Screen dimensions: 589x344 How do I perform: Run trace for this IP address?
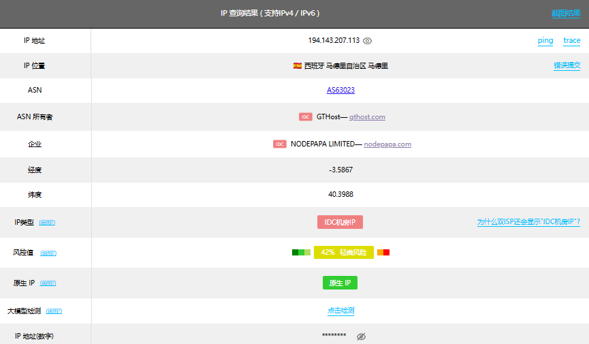572,40
